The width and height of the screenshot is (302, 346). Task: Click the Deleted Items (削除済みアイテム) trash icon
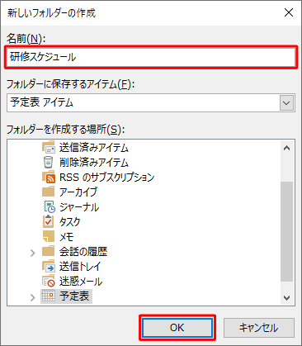[49, 162]
